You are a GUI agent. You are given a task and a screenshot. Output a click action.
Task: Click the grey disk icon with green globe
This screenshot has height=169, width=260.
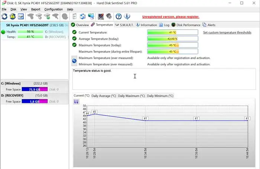coord(47,16)
